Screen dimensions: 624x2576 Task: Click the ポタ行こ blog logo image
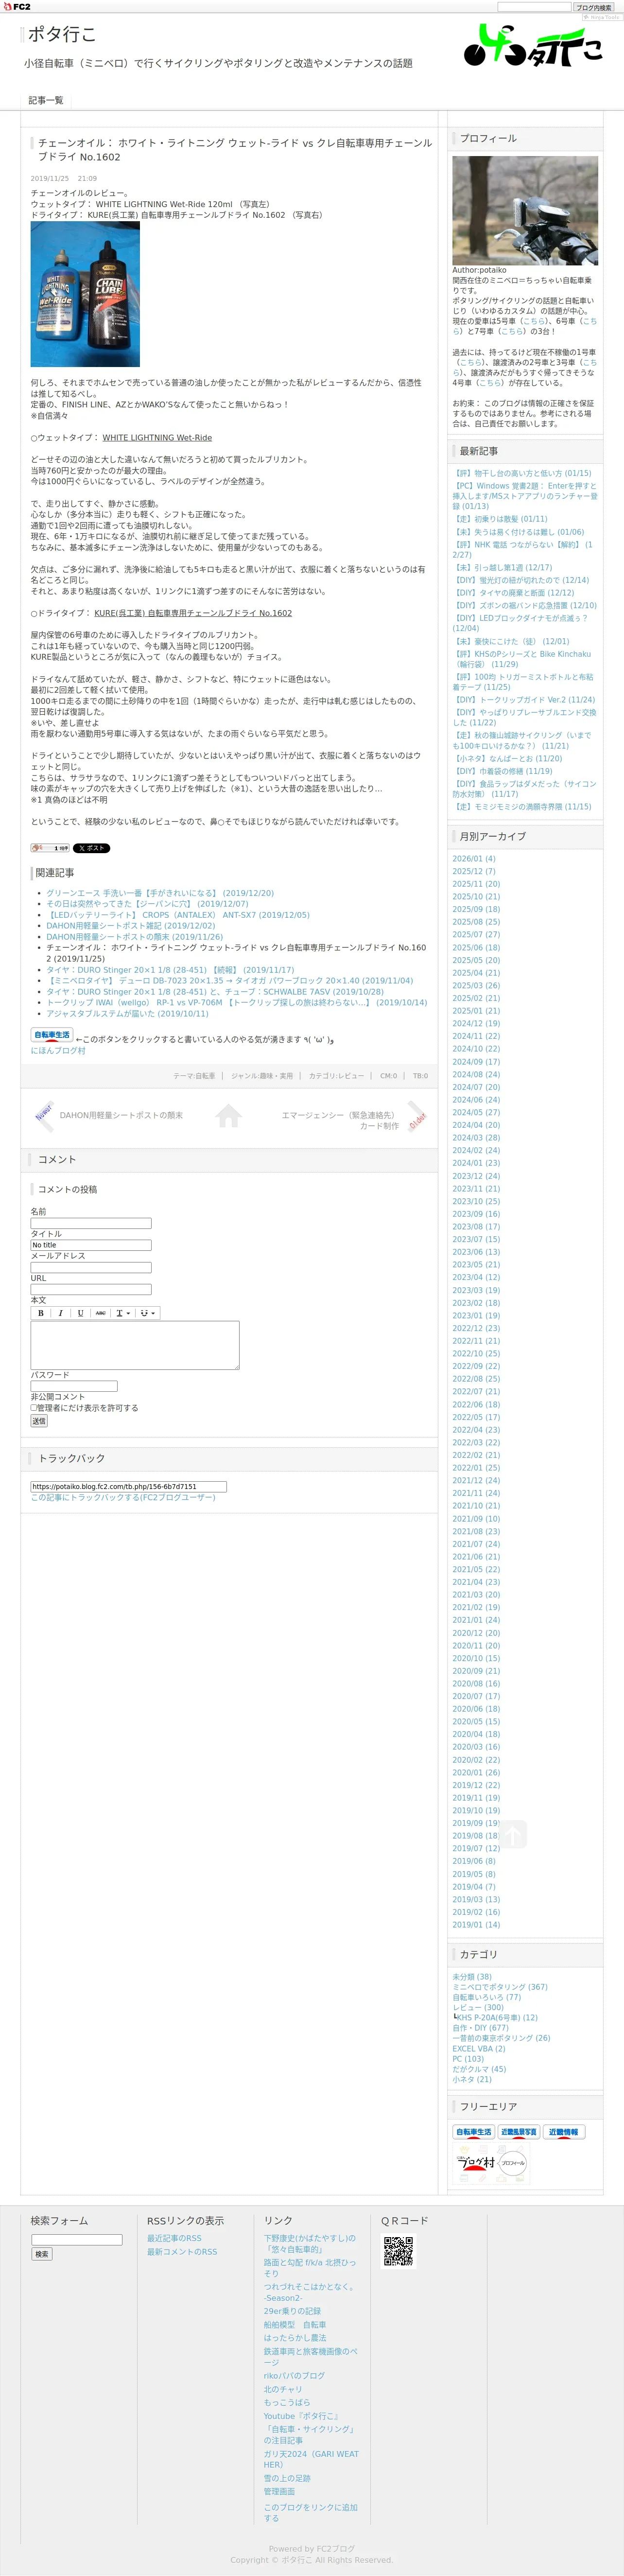coord(533,46)
